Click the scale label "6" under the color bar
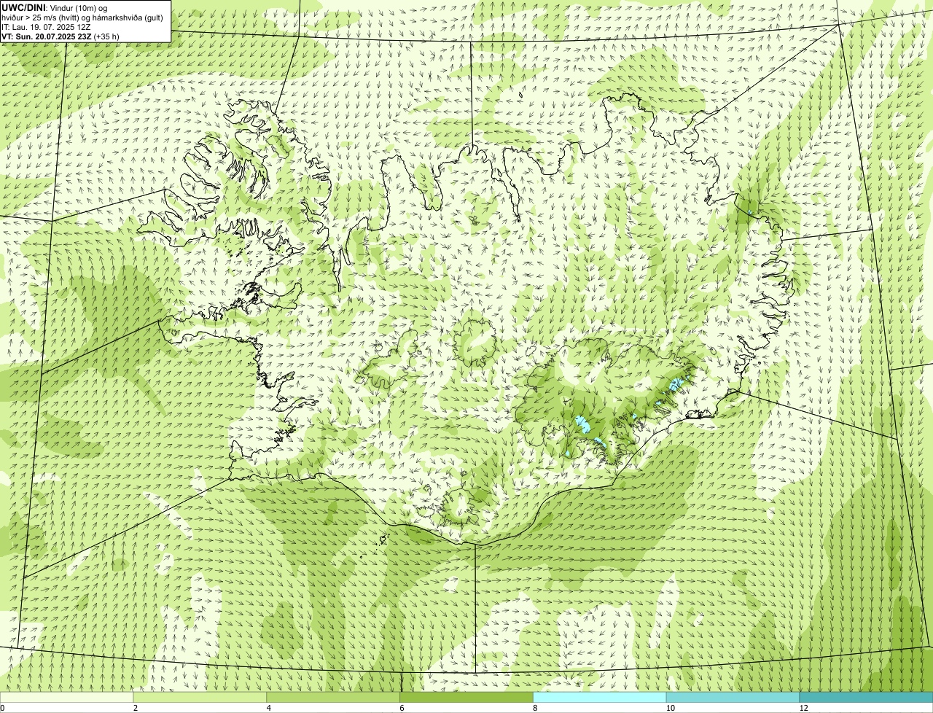 (x=402, y=708)
